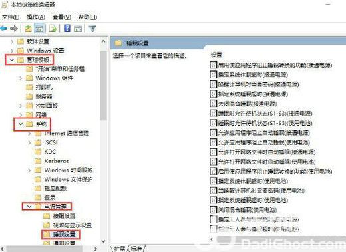This screenshot has width=346, height=252.
Task: Expand the iSCSI tree node
Action: (29, 142)
